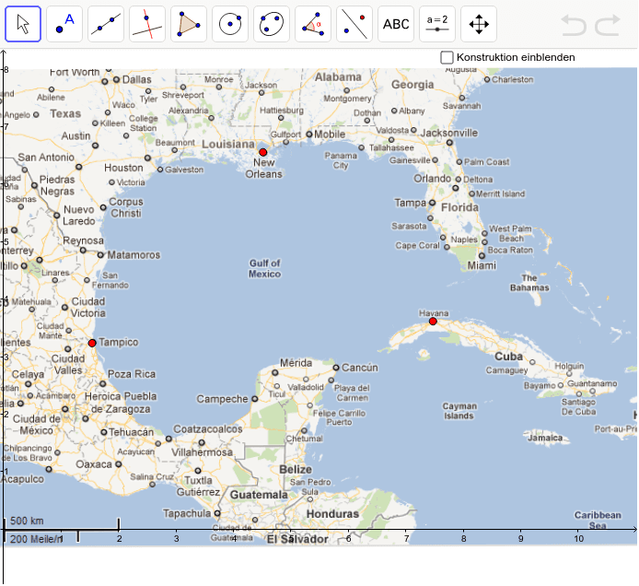639x586 pixels.
Task: Select the Move graphics view tool
Action: click(x=479, y=24)
